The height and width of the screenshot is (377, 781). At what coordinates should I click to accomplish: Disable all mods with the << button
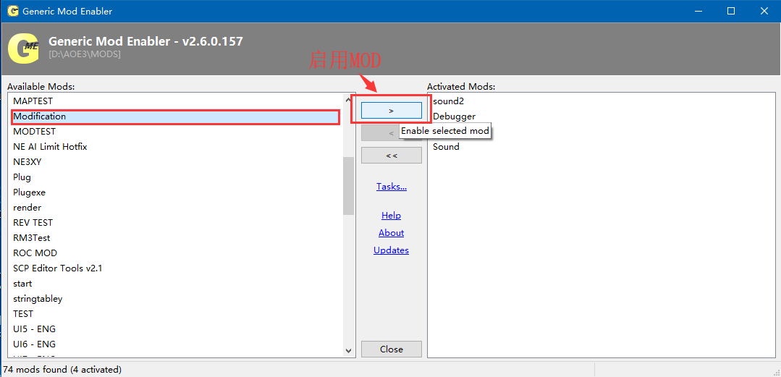(x=391, y=156)
